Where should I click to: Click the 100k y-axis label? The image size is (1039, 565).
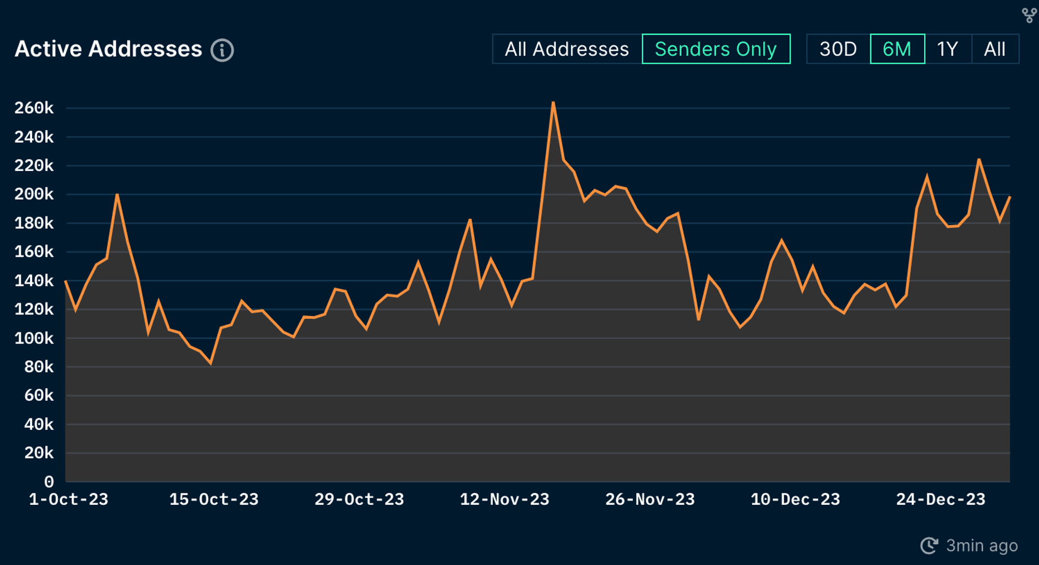pos(34,338)
